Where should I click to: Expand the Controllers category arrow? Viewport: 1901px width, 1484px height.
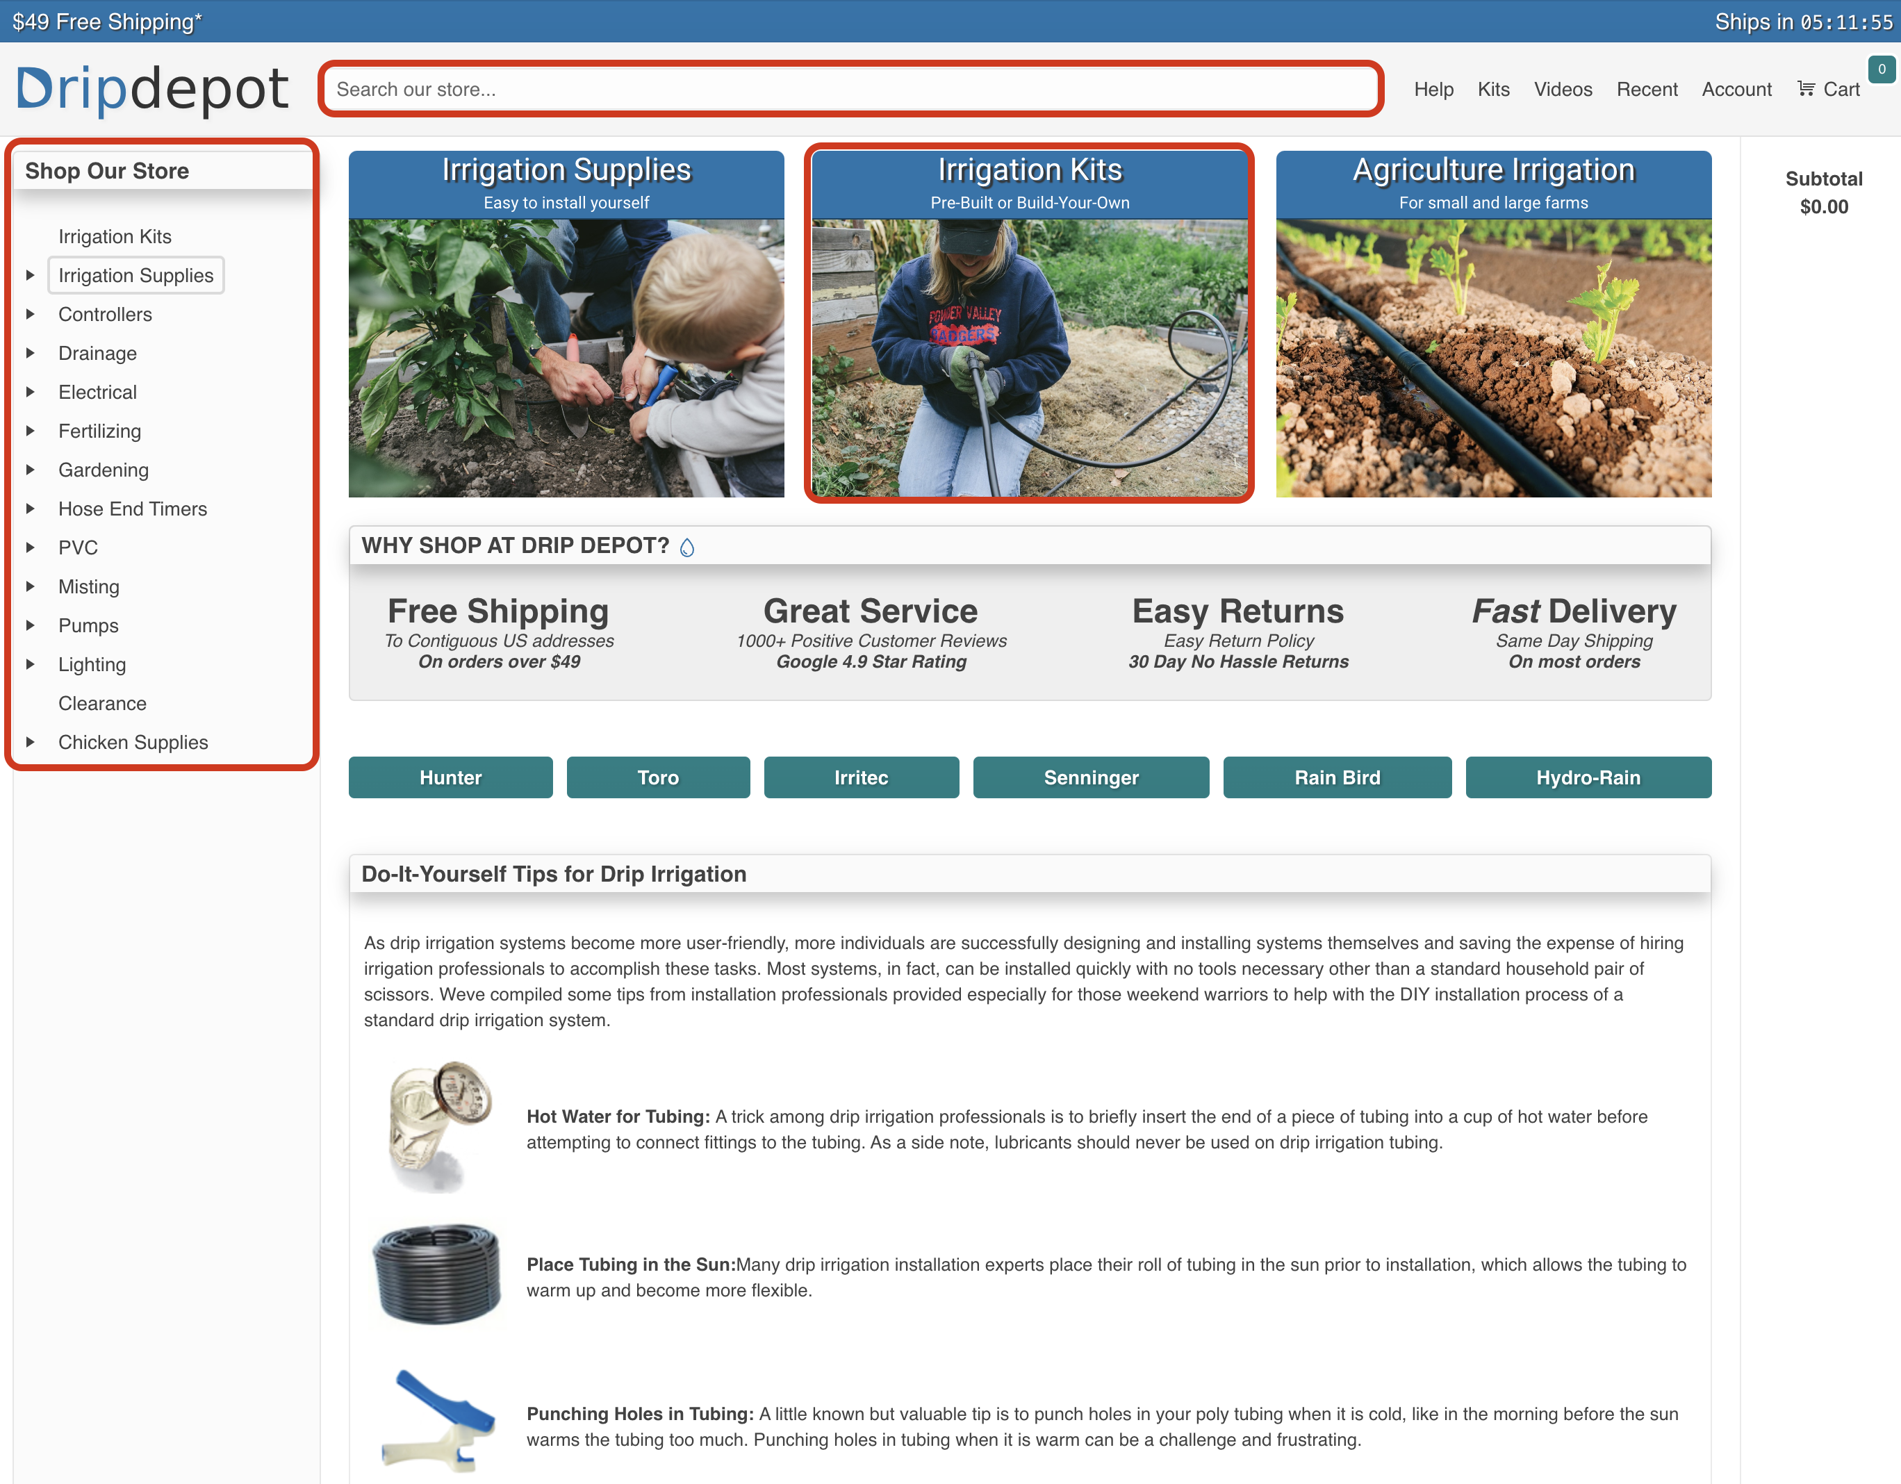pyautogui.click(x=31, y=314)
